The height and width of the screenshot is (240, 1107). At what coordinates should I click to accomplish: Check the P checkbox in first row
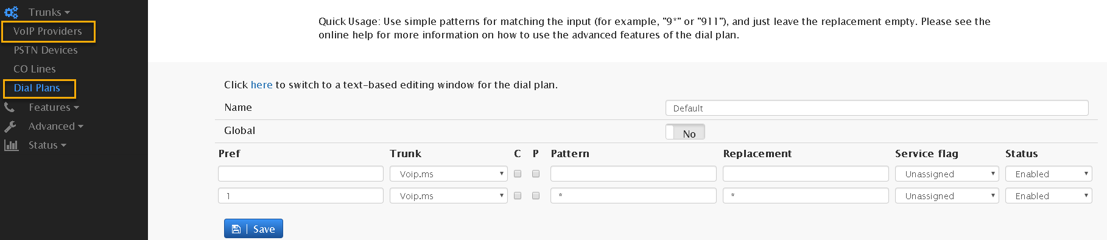coord(536,174)
